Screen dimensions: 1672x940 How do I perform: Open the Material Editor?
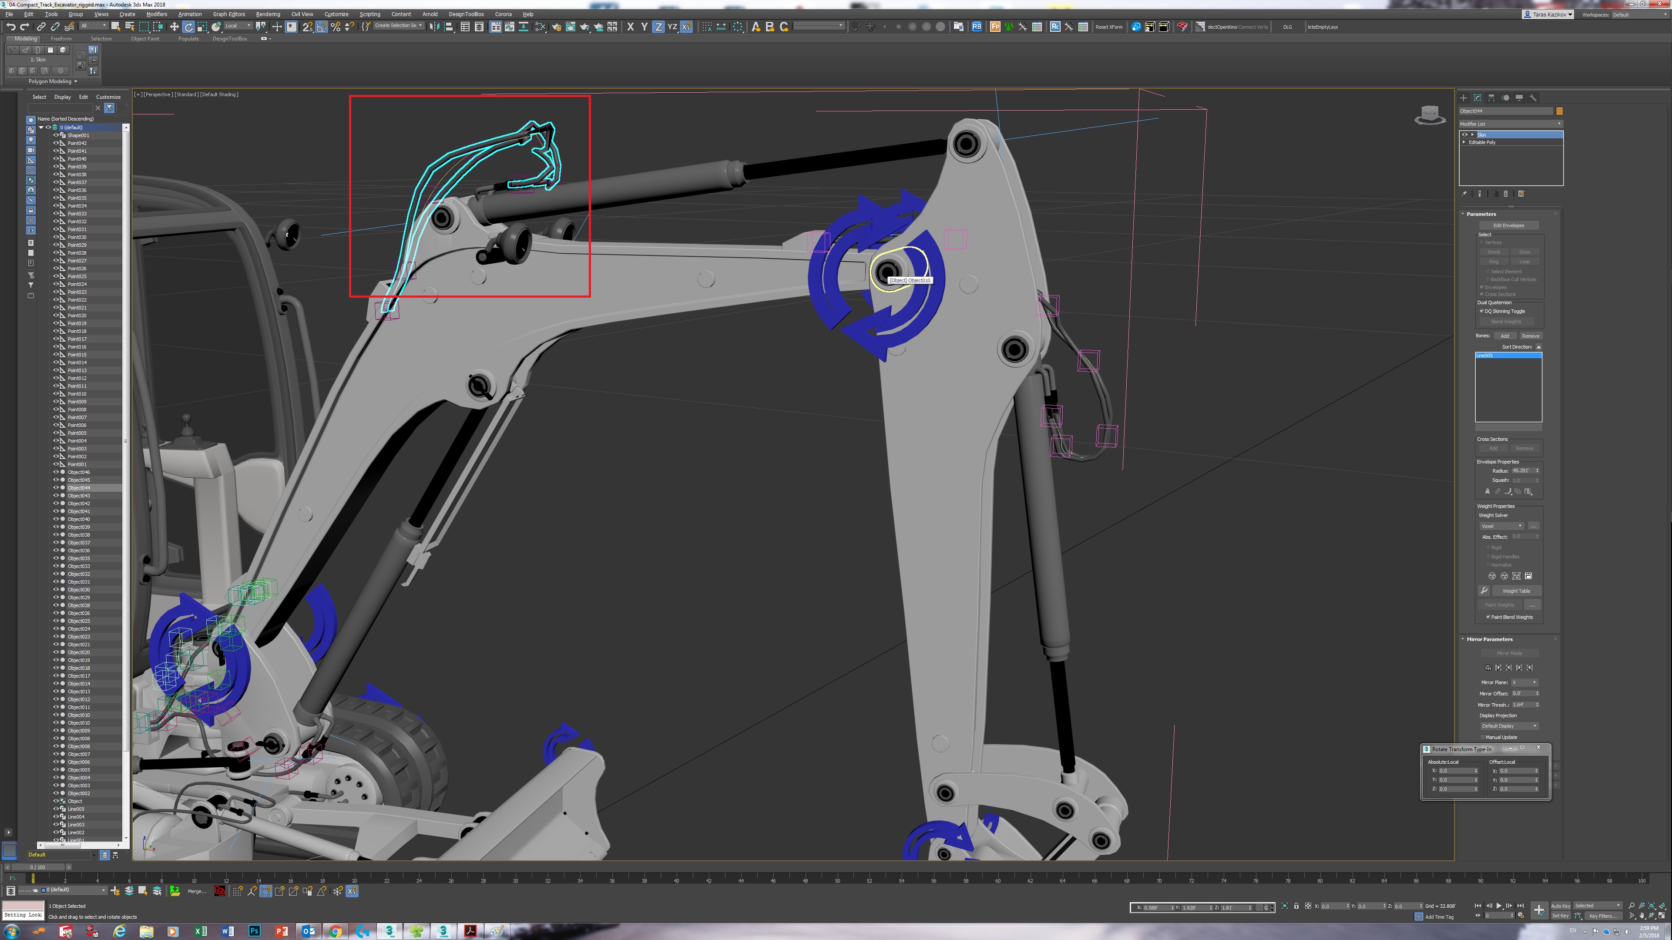[541, 27]
